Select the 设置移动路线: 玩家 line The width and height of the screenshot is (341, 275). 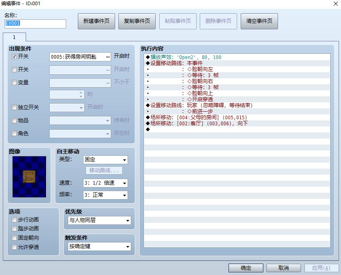tap(237, 105)
